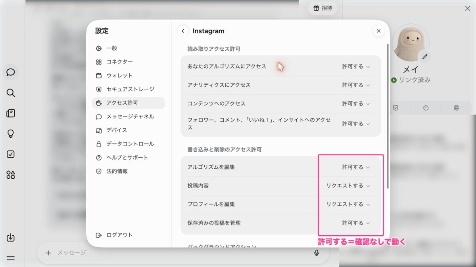Click the Instagram page title
Image resolution: width=476 pixels, height=267 pixels.
pyautogui.click(x=208, y=31)
